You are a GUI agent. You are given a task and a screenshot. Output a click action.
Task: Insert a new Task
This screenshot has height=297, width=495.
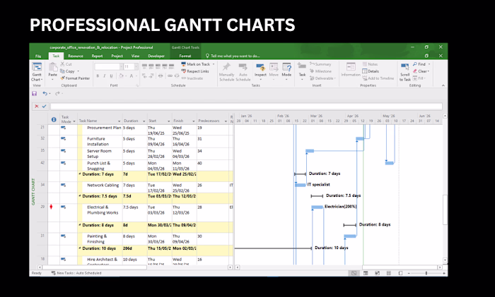[x=302, y=71]
